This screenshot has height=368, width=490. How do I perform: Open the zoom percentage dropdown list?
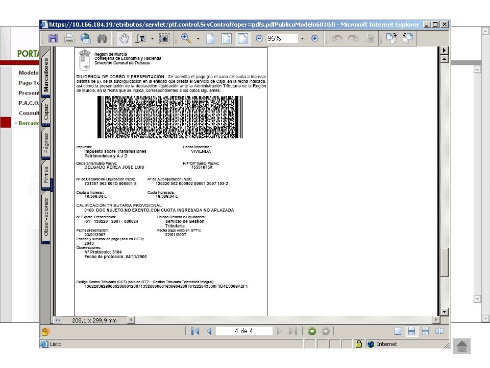(x=302, y=39)
